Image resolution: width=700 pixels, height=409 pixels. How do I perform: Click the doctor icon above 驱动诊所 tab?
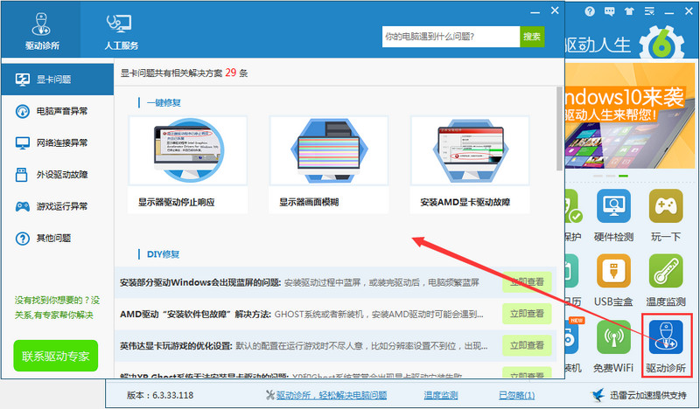click(41, 24)
